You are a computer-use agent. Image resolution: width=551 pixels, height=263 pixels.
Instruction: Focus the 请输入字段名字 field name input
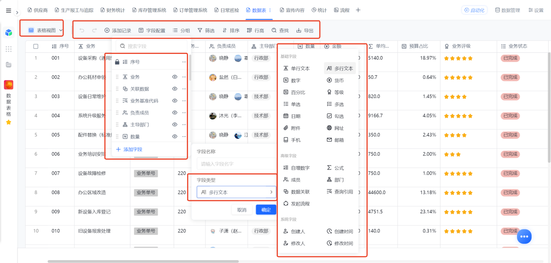click(237, 164)
